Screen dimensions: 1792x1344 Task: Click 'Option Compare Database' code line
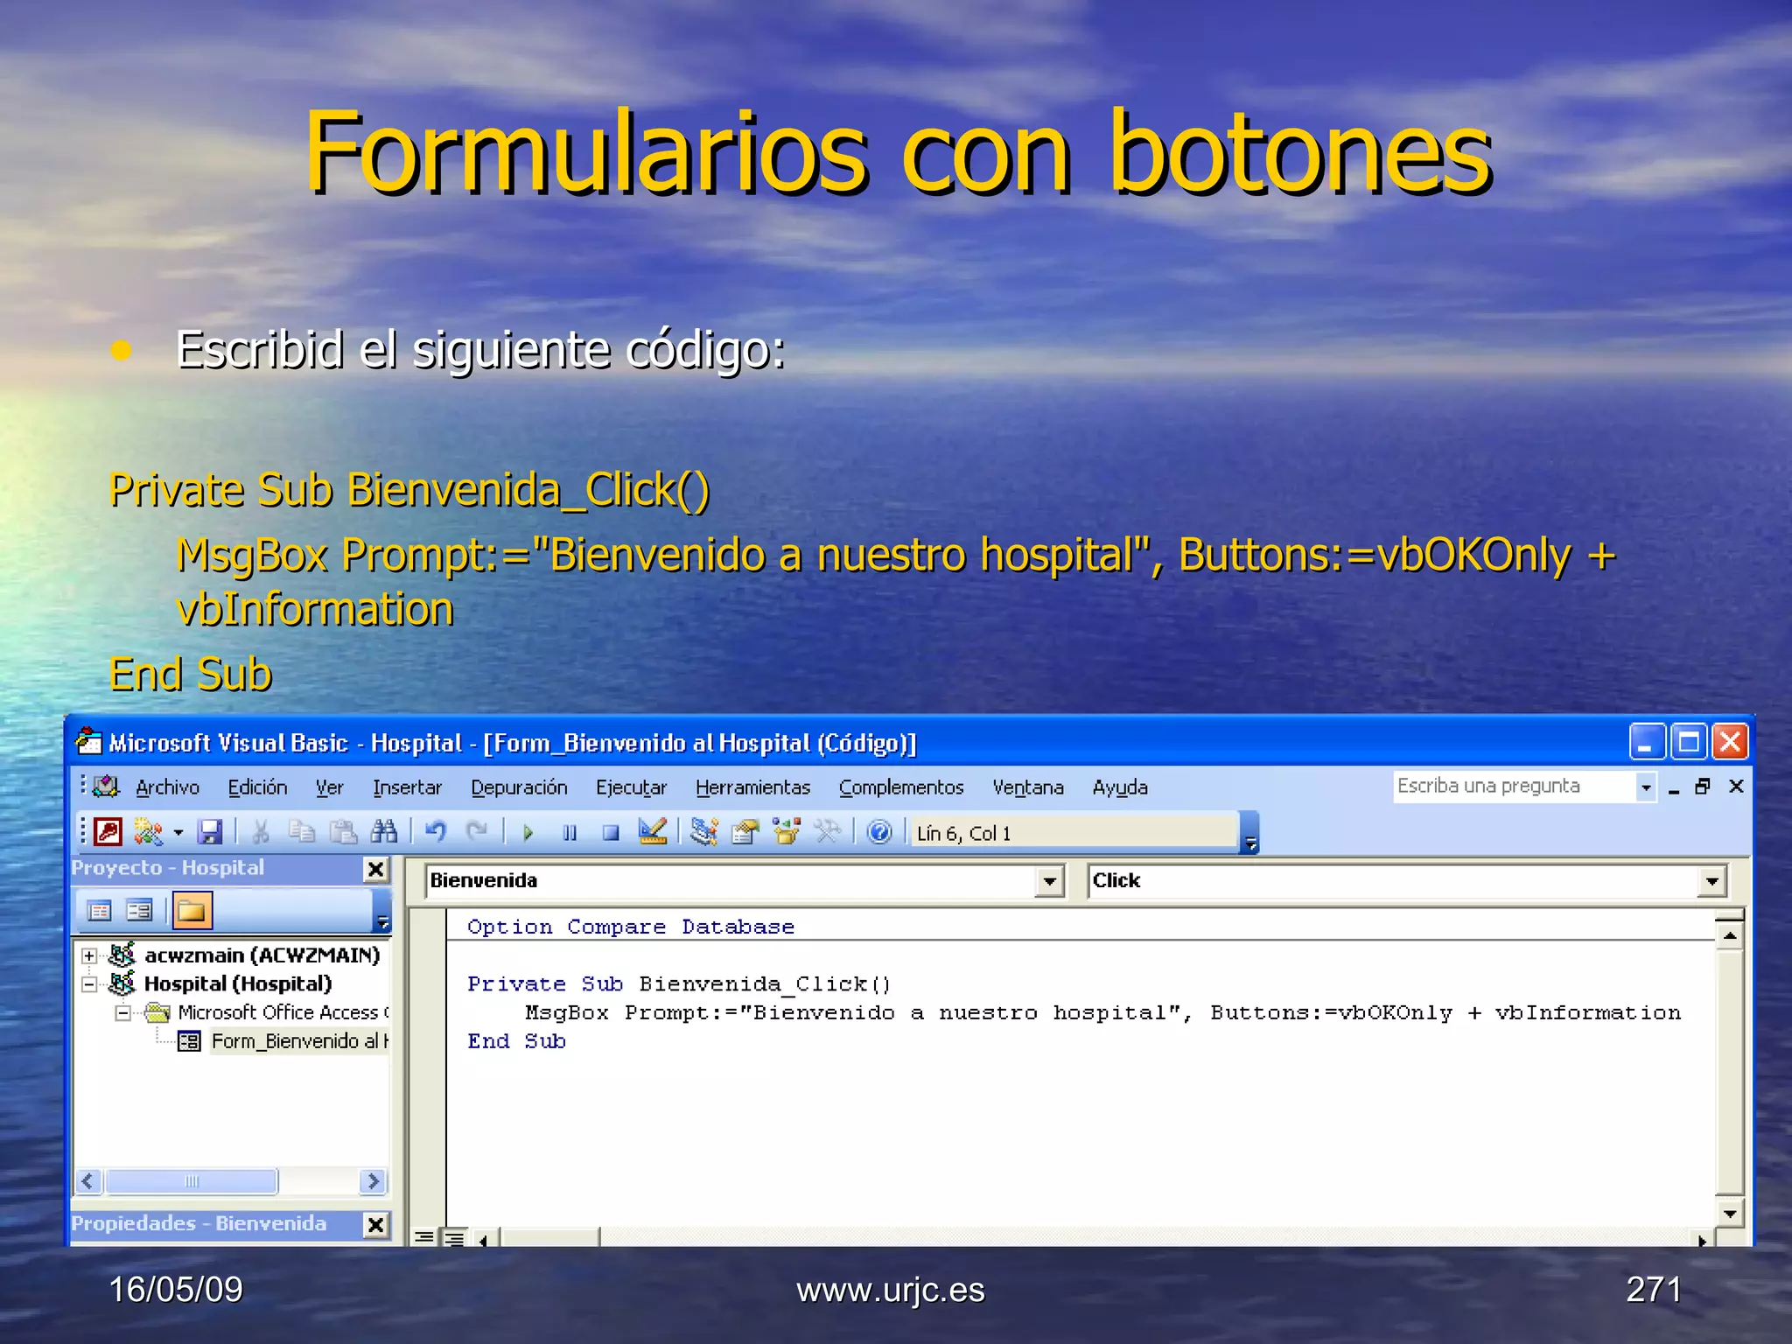coord(631,927)
